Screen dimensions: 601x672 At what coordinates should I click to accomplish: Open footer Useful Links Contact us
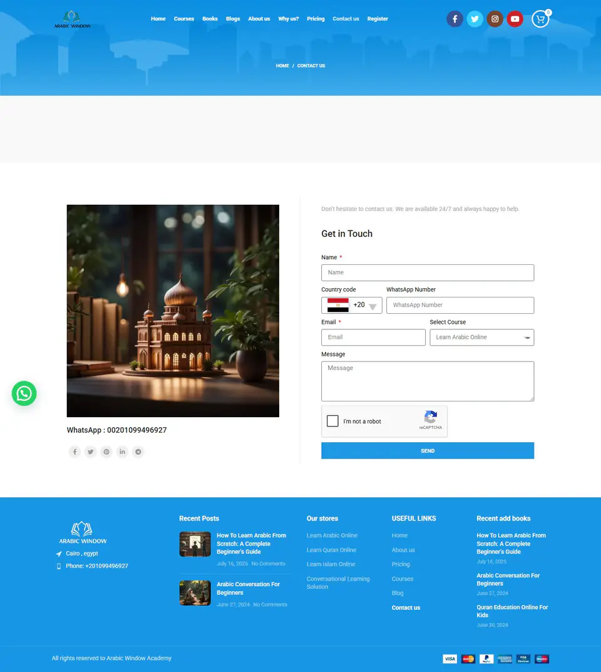pos(406,607)
